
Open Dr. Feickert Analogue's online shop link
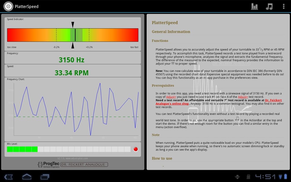219,102
